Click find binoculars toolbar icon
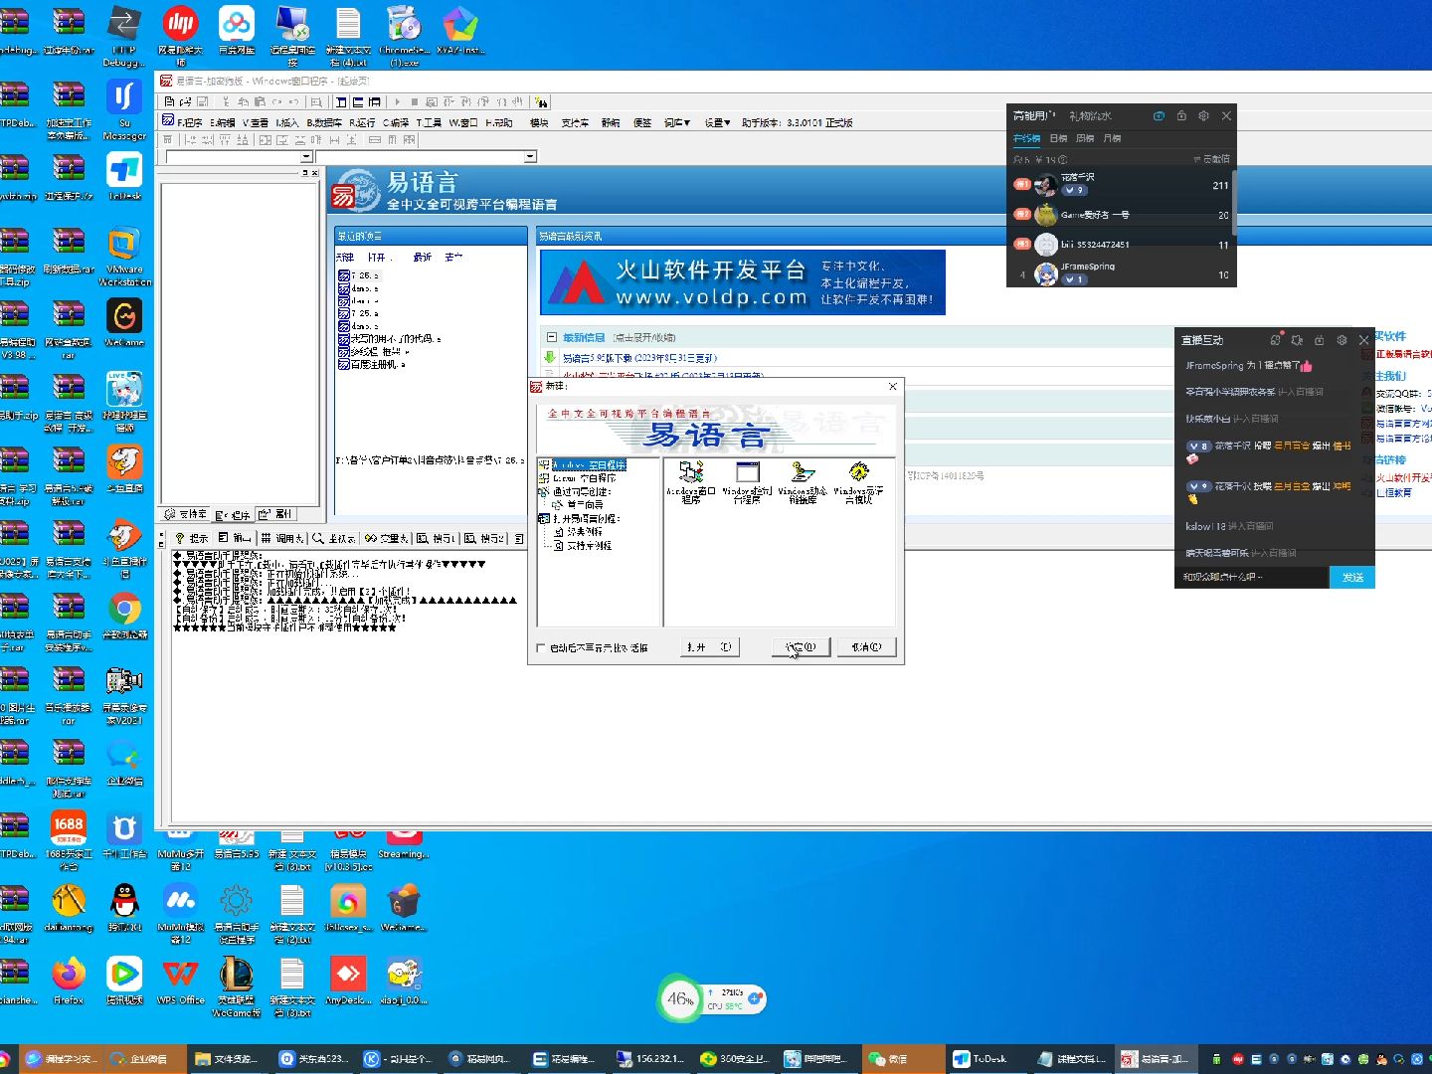The image size is (1432, 1074). click(541, 101)
